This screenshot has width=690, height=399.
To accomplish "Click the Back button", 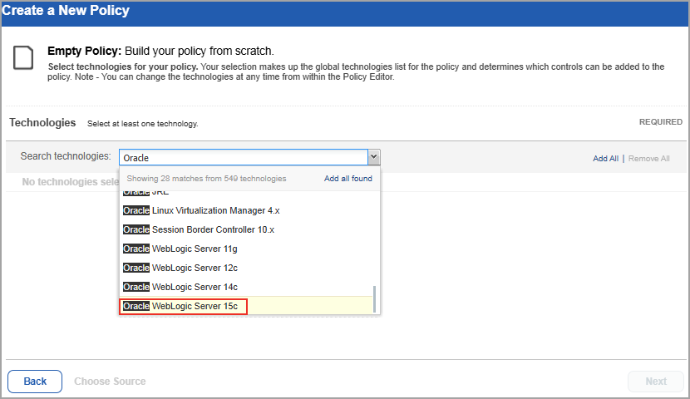I will 35,381.
